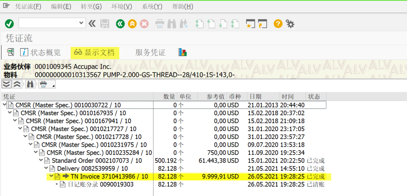The width and height of the screenshot is (407, 196).
Task: Click the 状态 column header
Action: (x=316, y=97)
